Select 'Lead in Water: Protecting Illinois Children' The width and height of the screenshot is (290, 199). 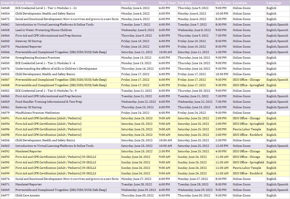(44, 30)
